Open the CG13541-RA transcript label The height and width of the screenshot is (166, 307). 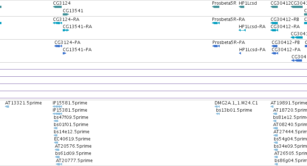pyautogui.click(x=77, y=27)
